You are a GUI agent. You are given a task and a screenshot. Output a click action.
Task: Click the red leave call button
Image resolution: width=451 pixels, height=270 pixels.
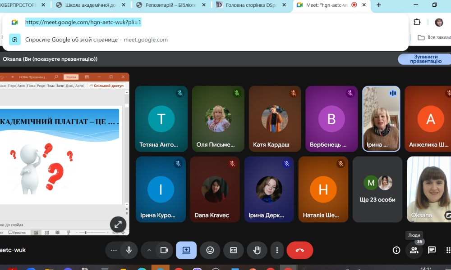pyautogui.click(x=299, y=250)
